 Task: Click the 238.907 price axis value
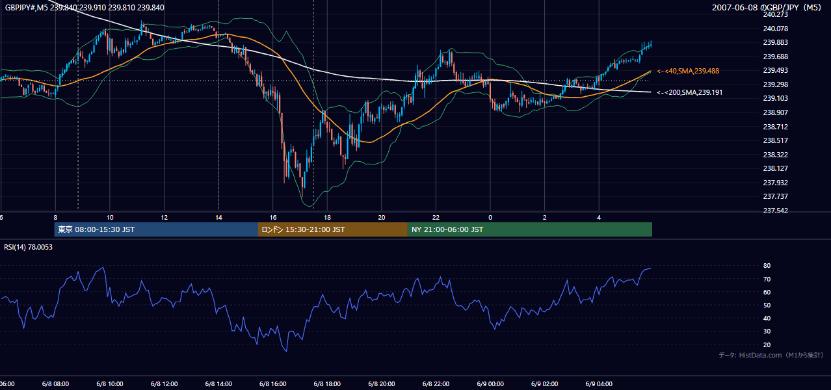pyautogui.click(x=774, y=112)
